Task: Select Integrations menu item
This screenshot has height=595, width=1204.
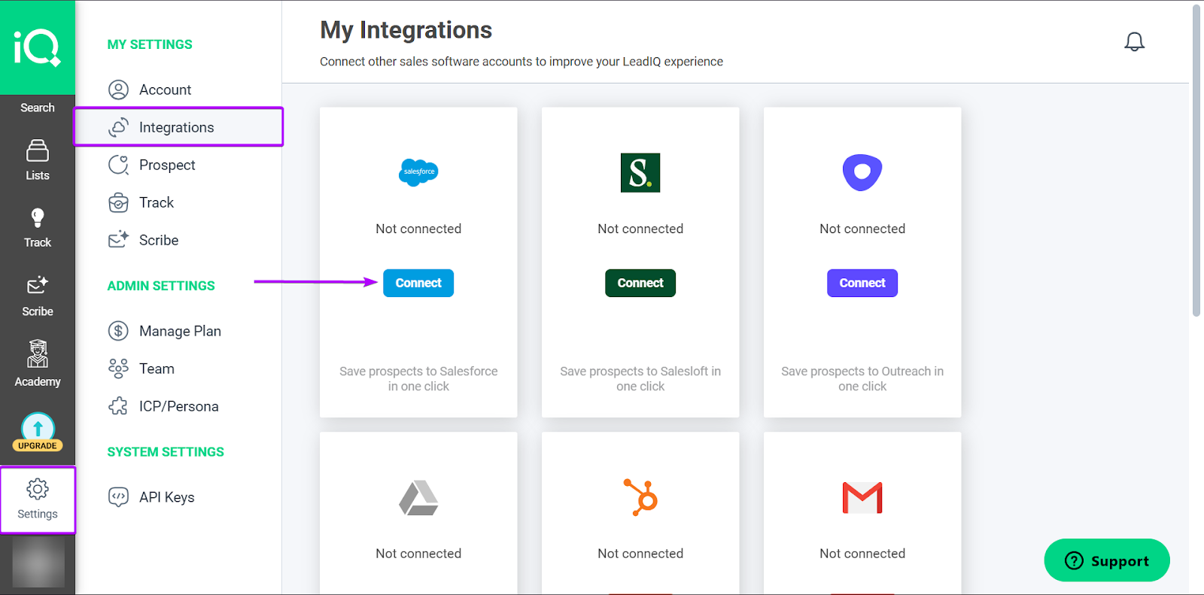Action: pyautogui.click(x=176, y=127)
